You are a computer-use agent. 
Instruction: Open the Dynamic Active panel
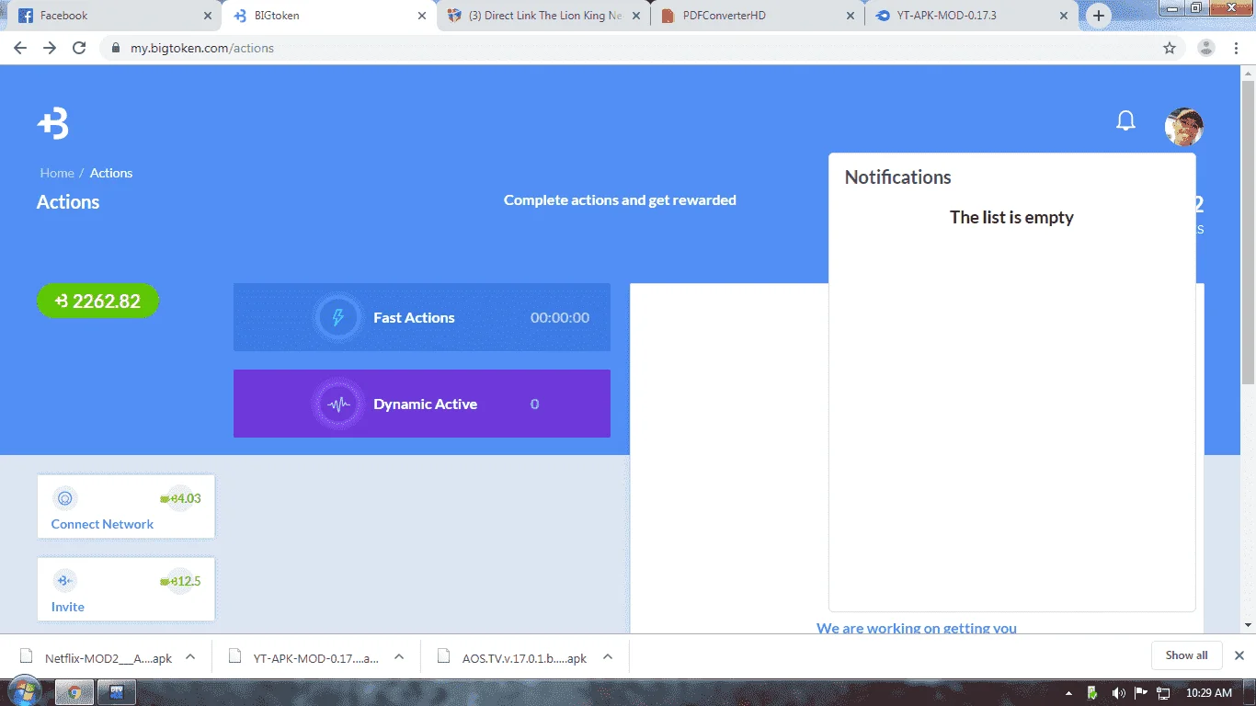click(x=422, y=404)
